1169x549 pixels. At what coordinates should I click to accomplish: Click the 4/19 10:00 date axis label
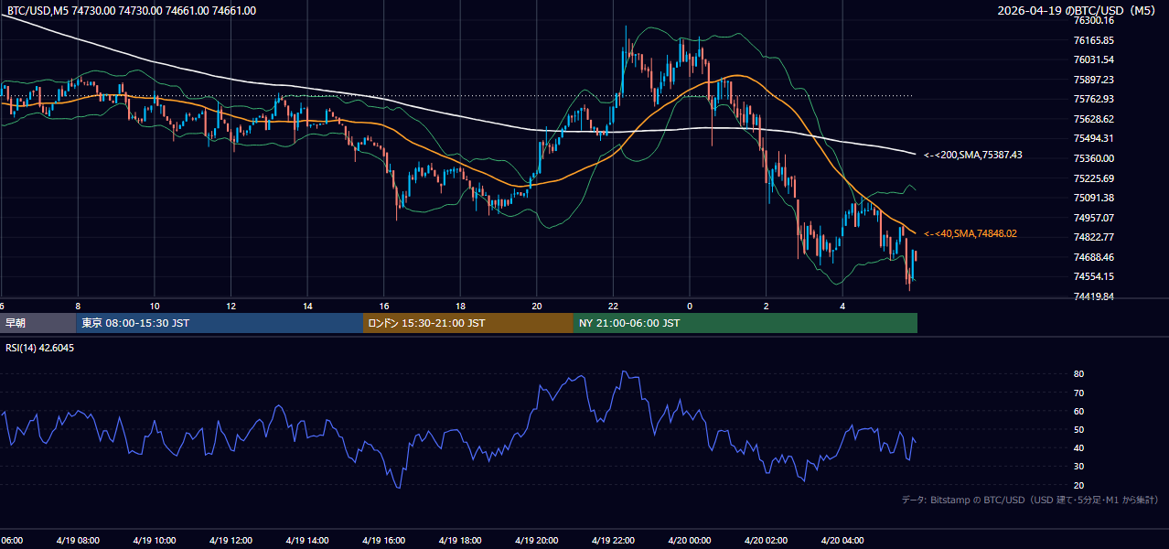155,540
